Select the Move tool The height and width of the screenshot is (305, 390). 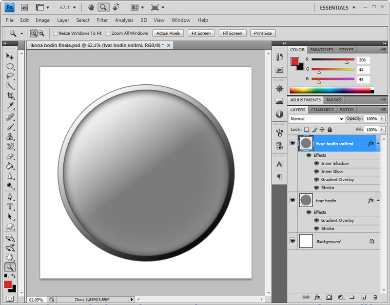pos(10,57)
